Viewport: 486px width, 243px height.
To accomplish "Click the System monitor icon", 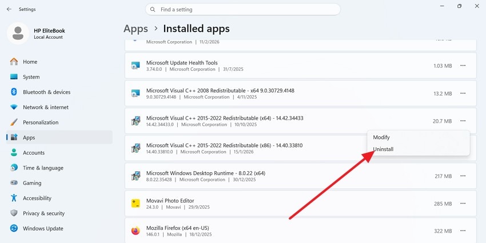I will coord(14,76).
